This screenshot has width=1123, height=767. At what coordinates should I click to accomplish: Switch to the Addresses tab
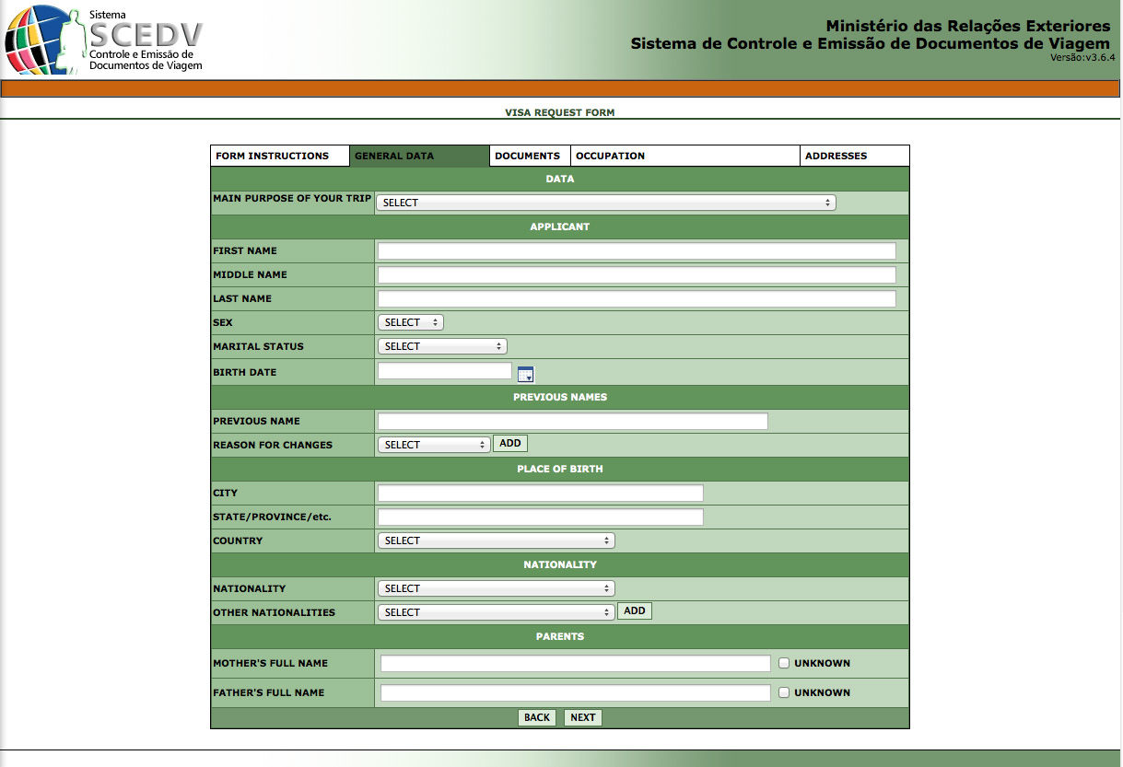pyautogui.click(x=855, y=156)
